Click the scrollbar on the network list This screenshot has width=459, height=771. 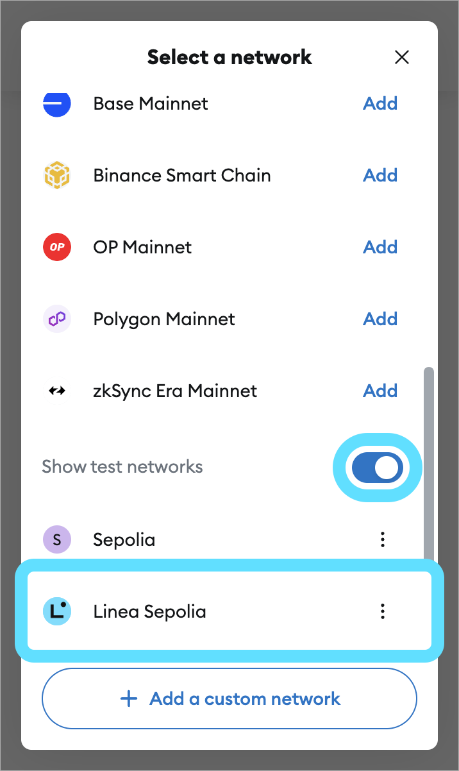(x=426, y=462)
